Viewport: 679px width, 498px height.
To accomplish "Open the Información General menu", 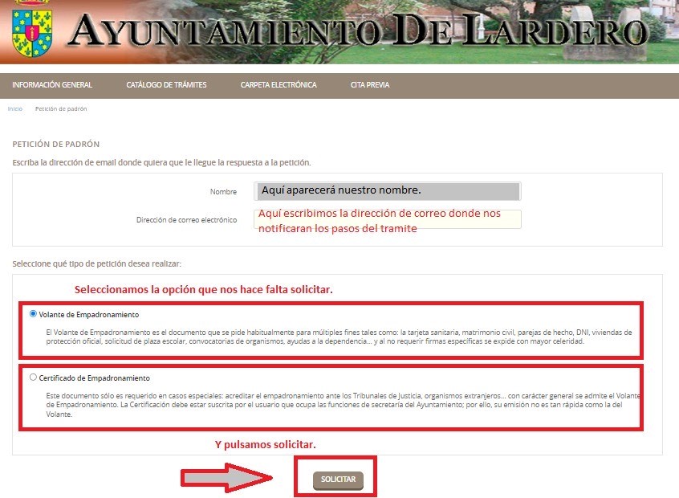I will coord(52,85).
